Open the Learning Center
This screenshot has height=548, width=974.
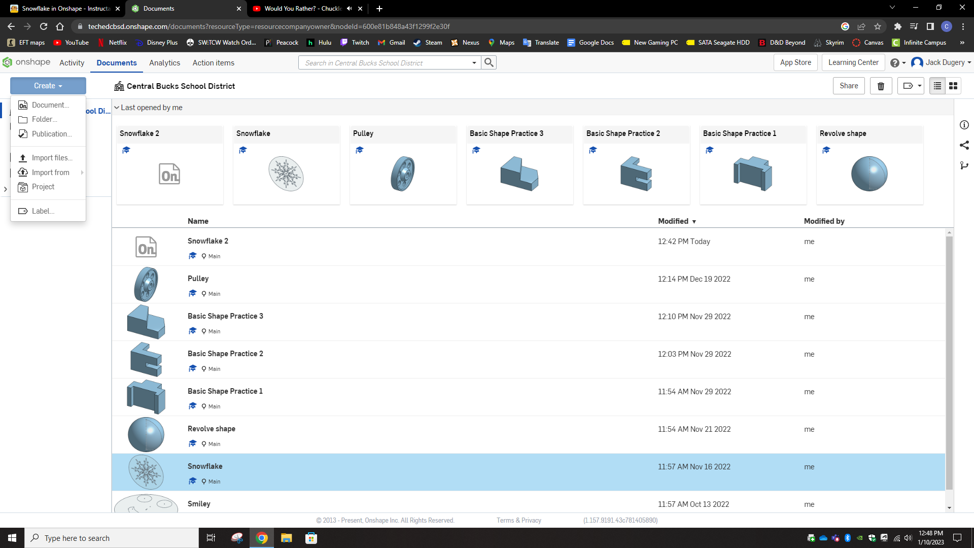853,62
